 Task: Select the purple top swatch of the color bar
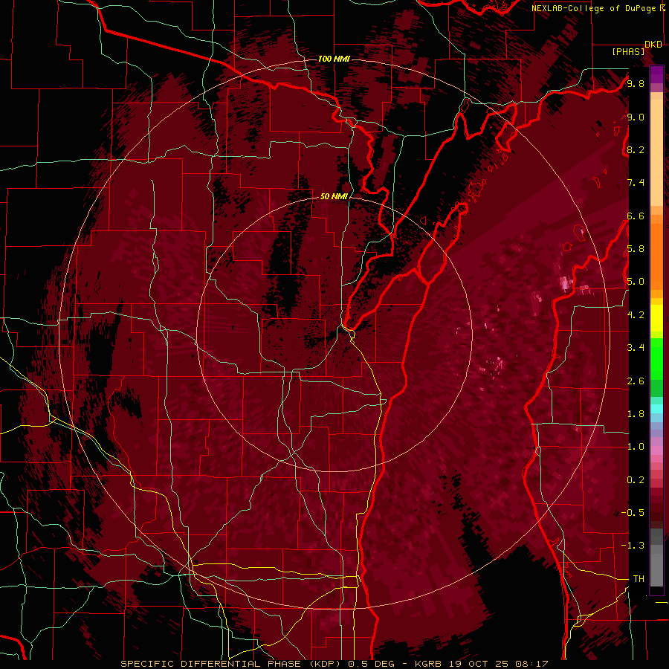pos(656,75)
